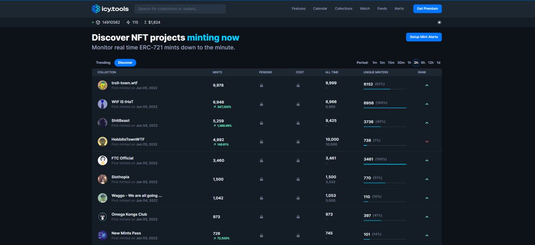Click the $1,824 ETH price indicator
The image size is (535, 245).
click(152, 22)
